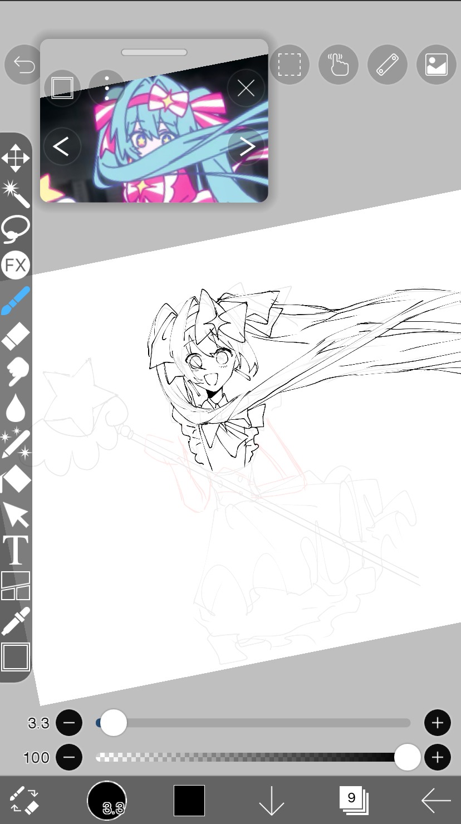461x824 pixels.
Task: Tap the back arrow button
Action: click(x=436, y=801)
